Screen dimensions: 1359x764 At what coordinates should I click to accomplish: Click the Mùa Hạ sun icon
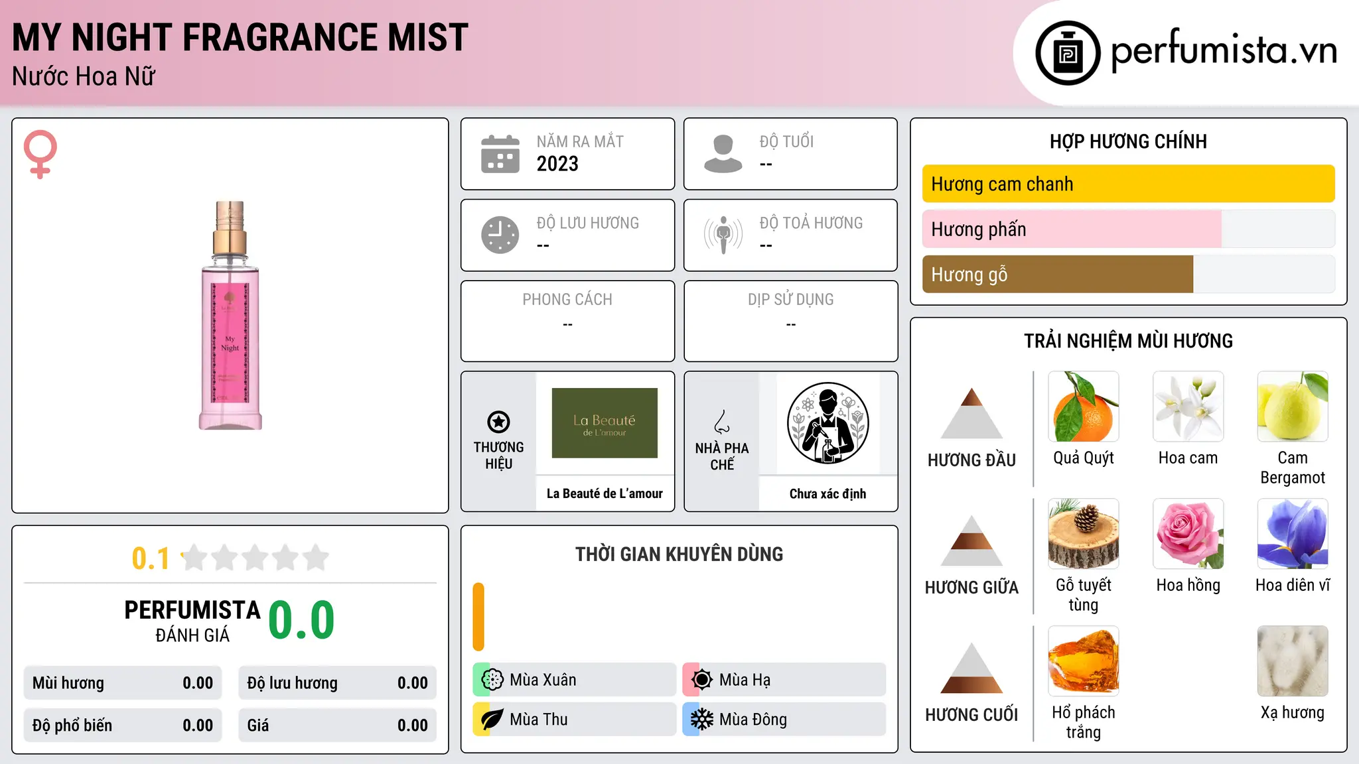[702, 680]
